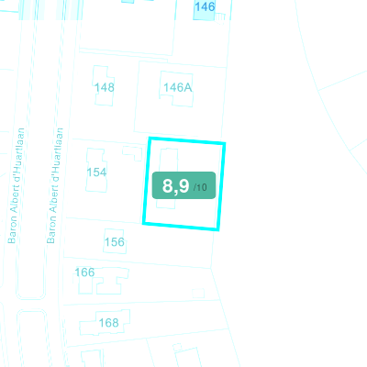Viewport: 367px width, 367px height.
Task: Select building outline inside highlighted parcel
Action: (167, 179)
